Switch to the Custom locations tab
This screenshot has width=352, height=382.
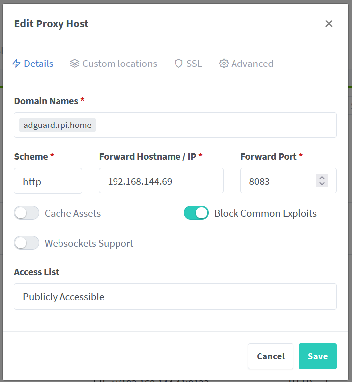click(119, 64)
